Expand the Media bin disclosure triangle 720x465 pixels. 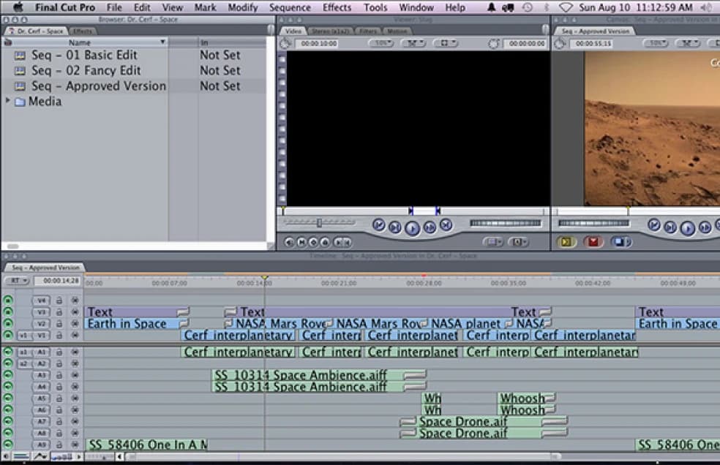pyautogui.click(x=8, y=102)
